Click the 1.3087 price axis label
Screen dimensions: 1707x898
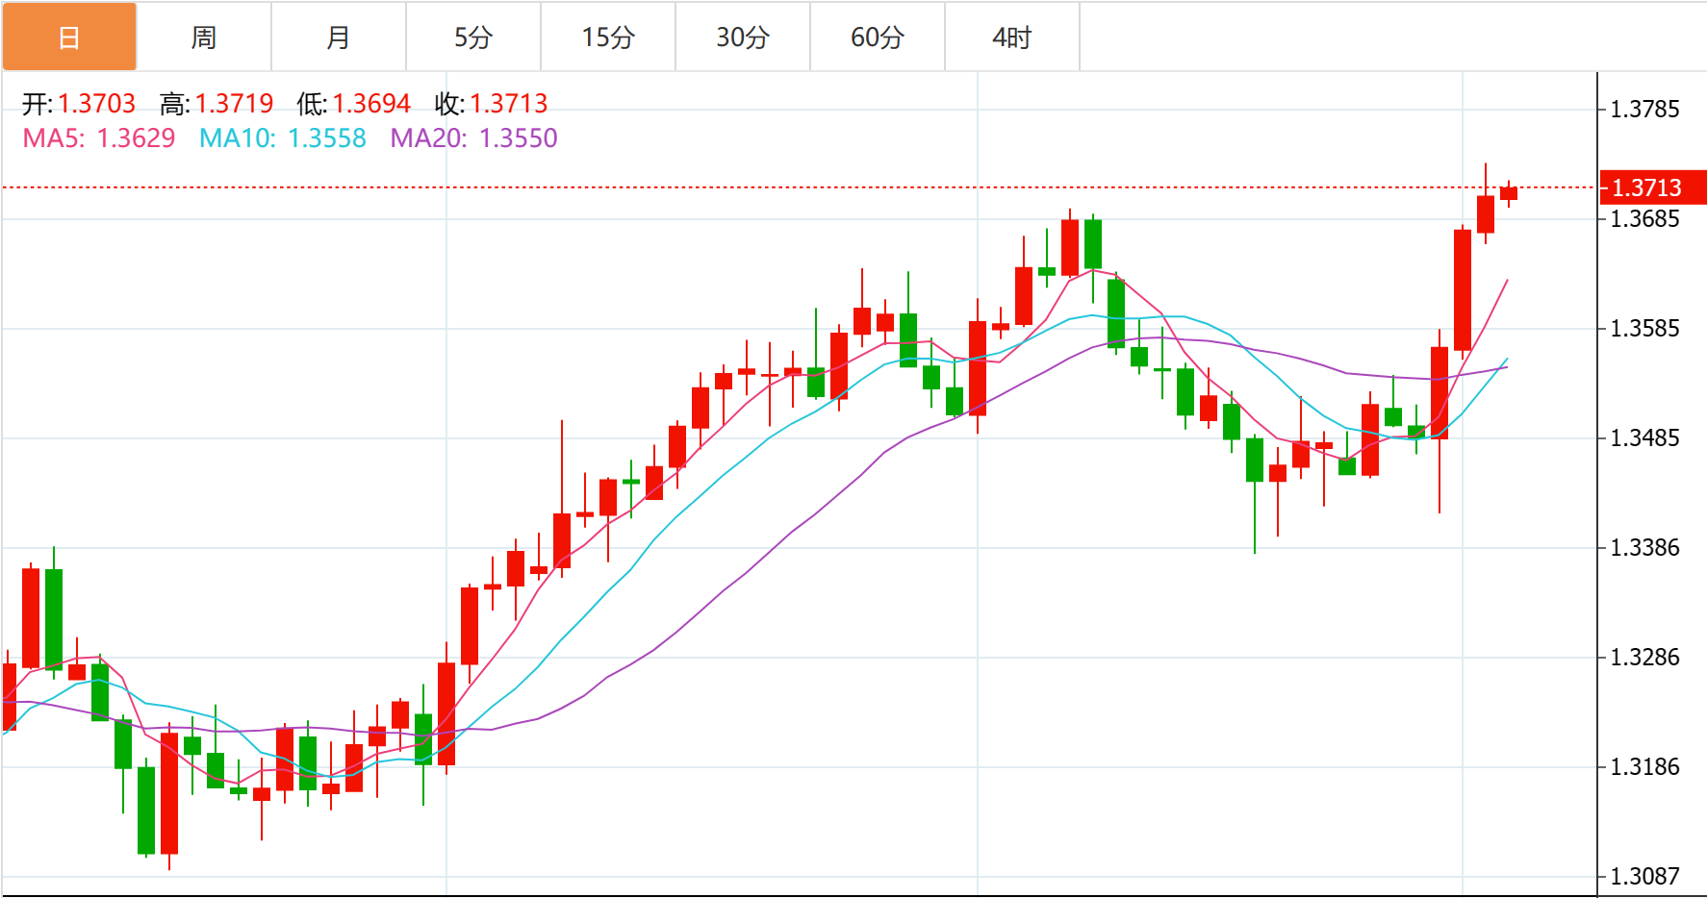point(1644,877)
